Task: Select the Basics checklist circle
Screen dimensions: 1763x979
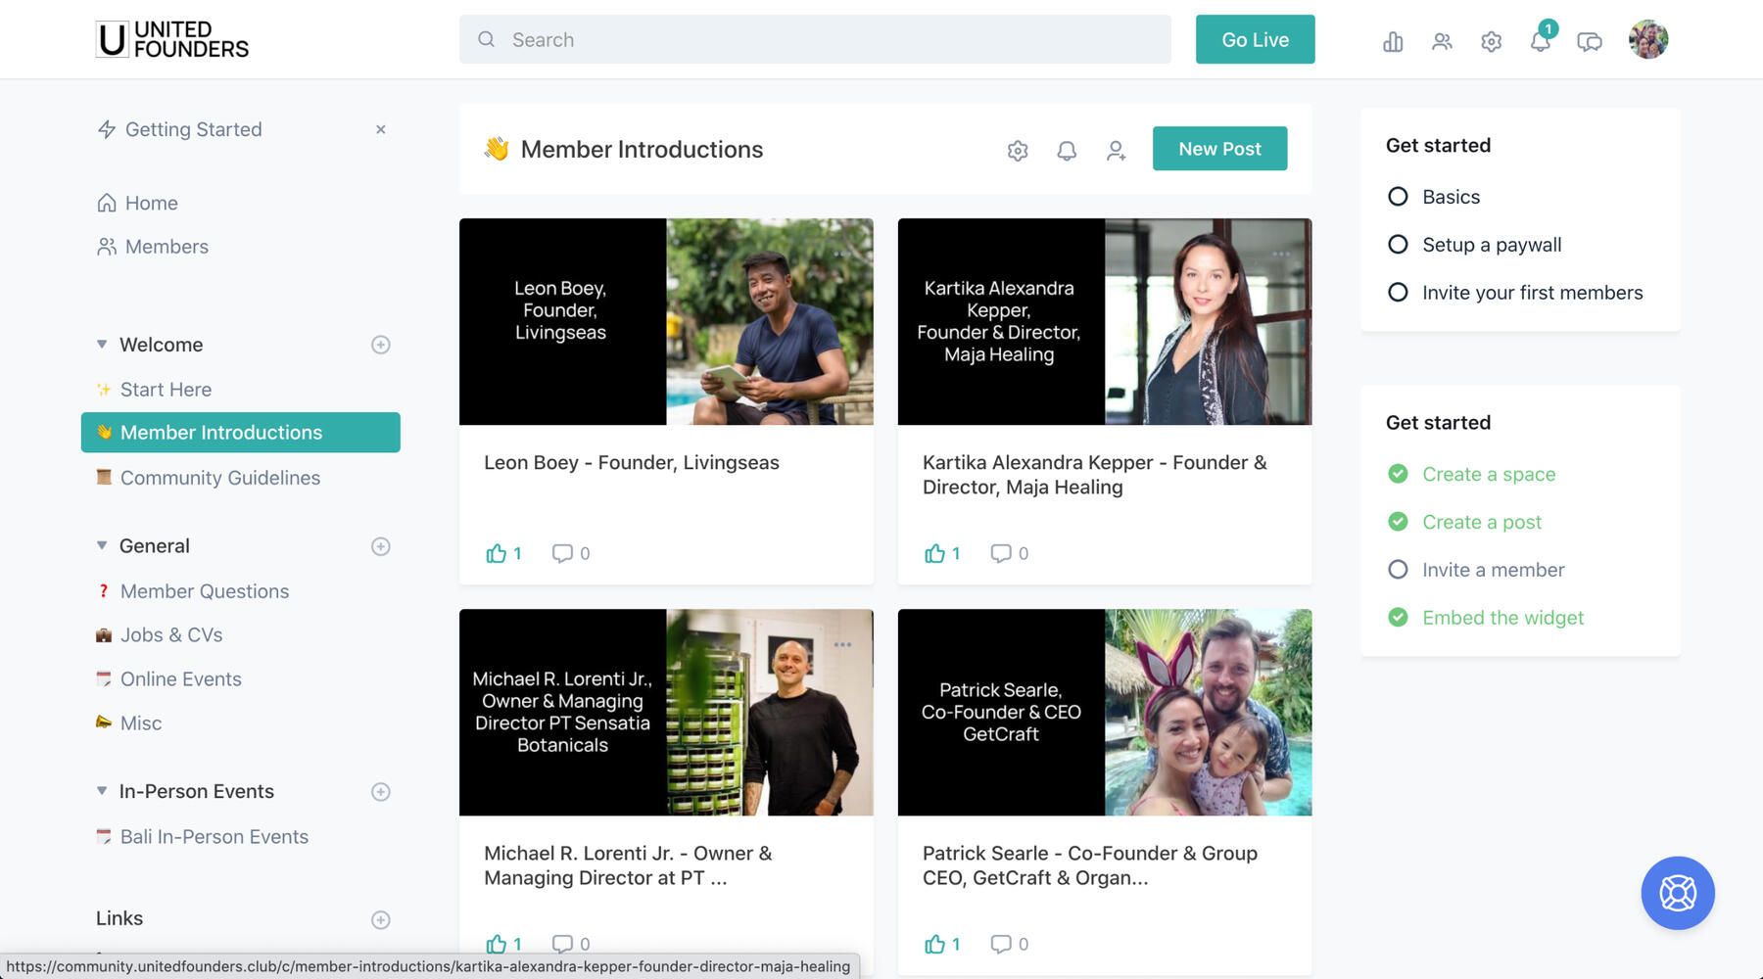Action: point(1398,197)
